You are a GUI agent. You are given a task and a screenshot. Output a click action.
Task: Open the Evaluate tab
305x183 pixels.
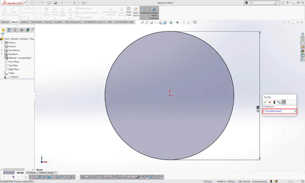pos(58,22)
